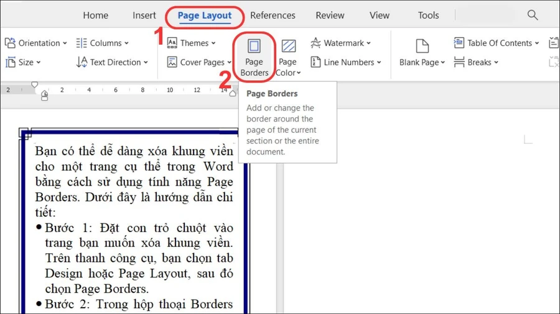Click the document text "Bước 2: Trong hộp thoại"

(x=115, y=305)
